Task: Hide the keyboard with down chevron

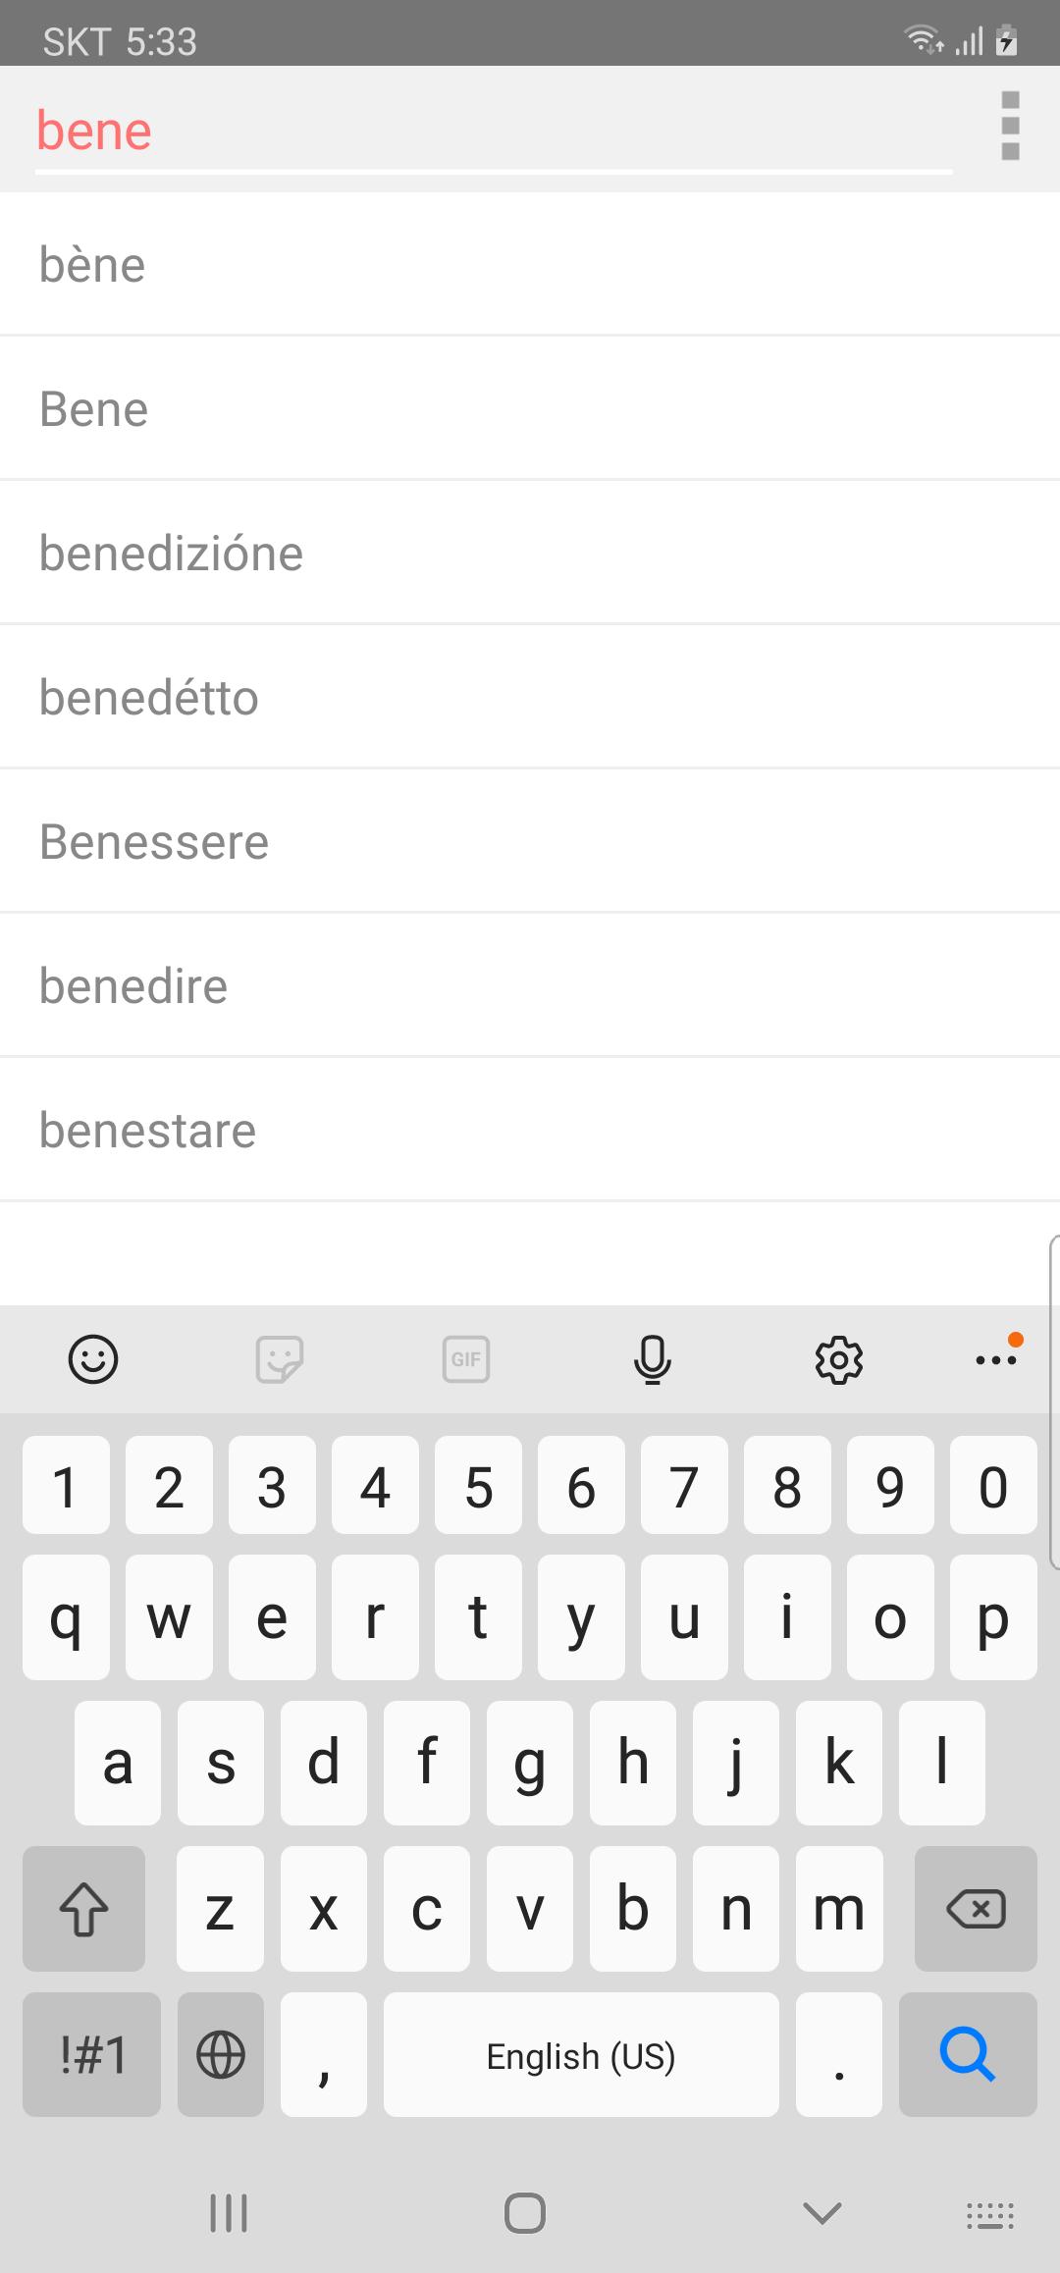Action: 821,2213
